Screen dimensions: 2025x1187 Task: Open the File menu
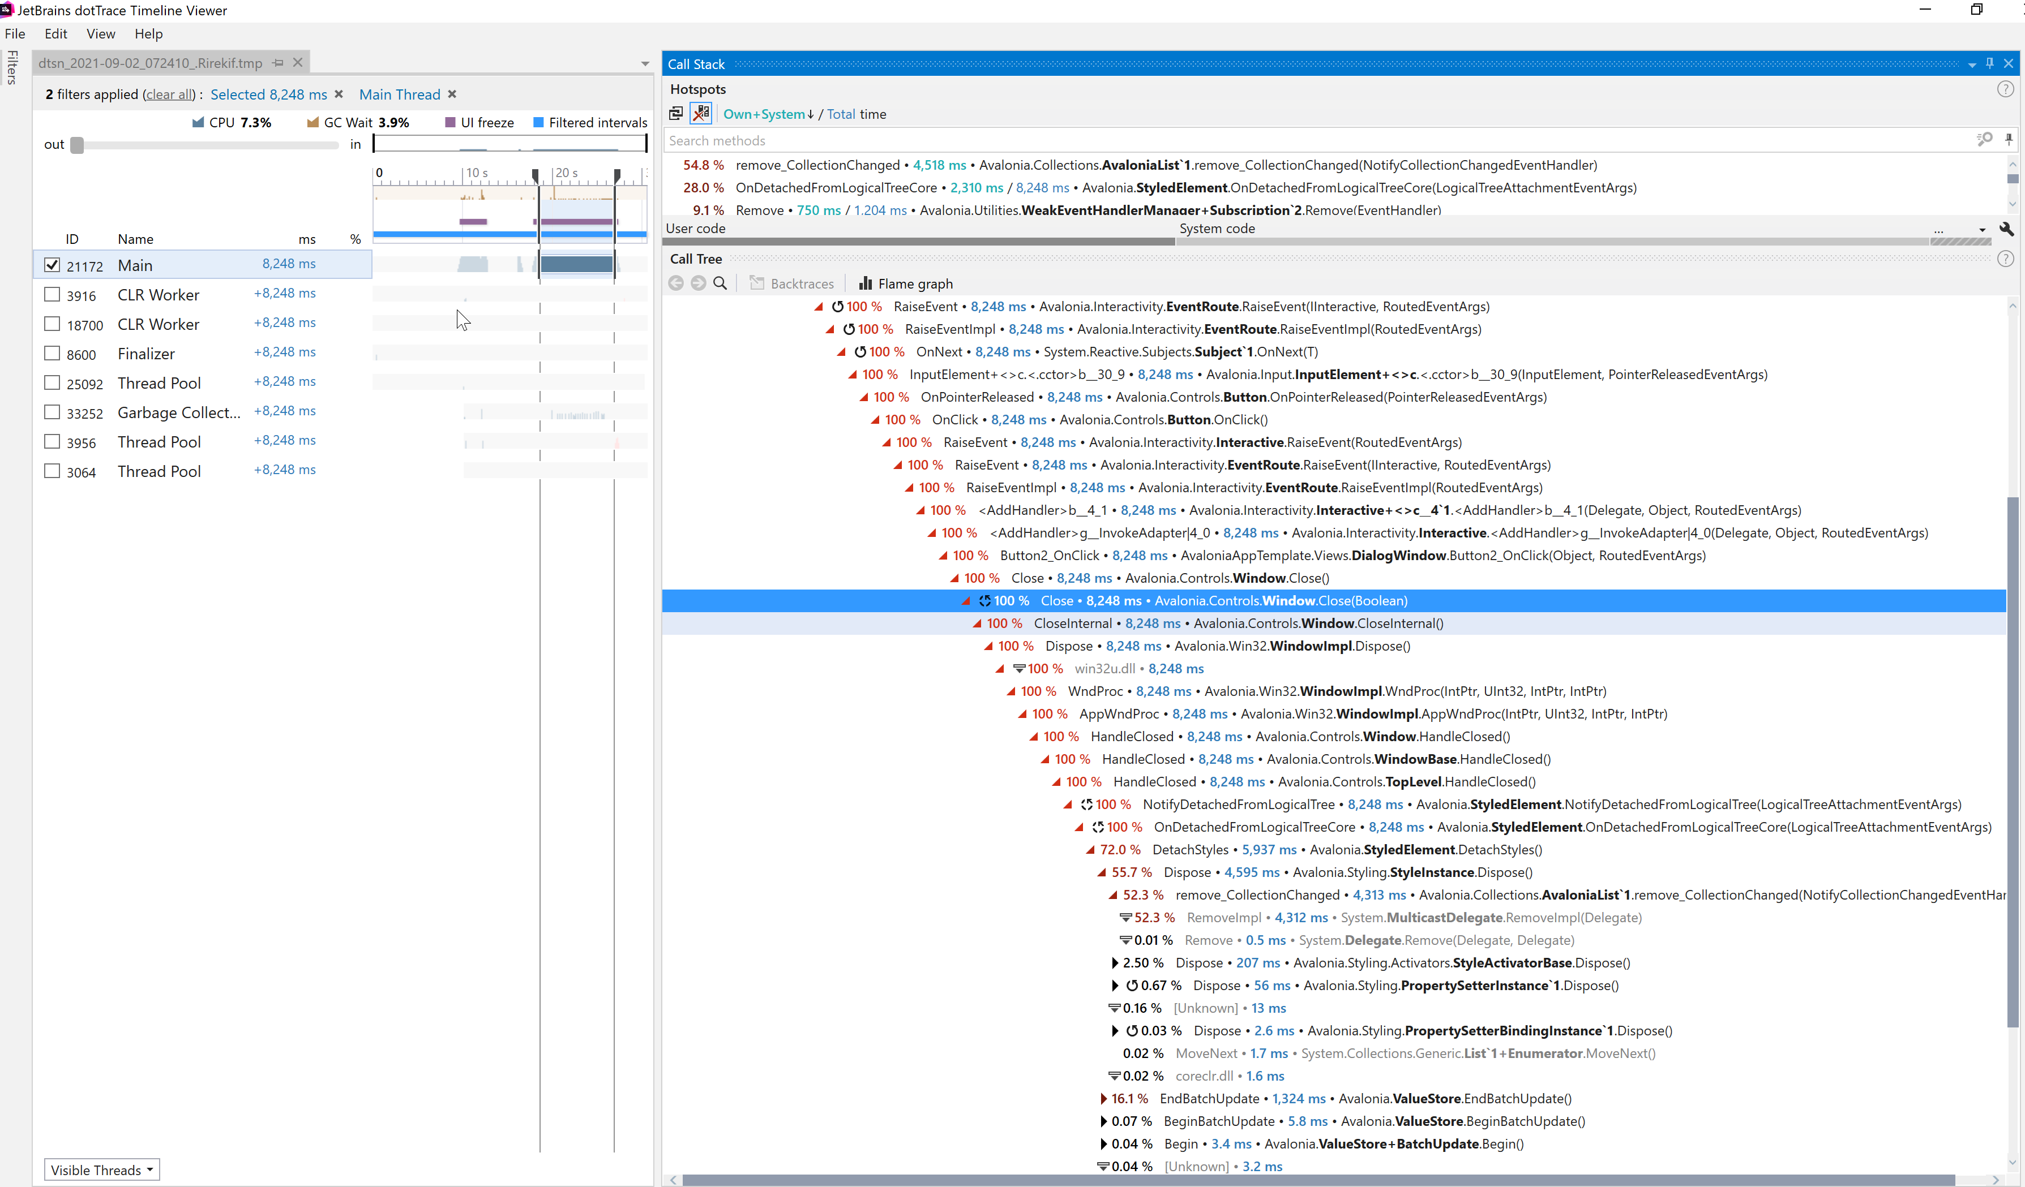[15, 34]
